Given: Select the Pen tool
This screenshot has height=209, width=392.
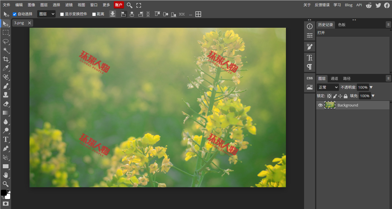Looking at the screenshot, I should [6, 148].
